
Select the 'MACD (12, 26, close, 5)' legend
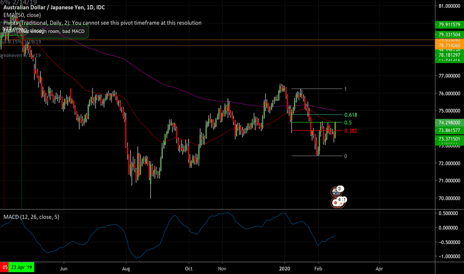point(31,217)
